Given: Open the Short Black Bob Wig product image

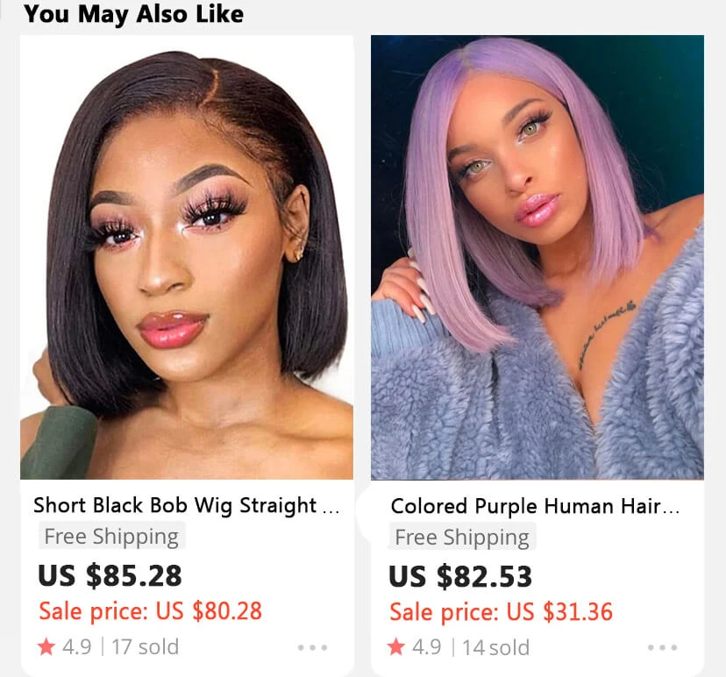Looking at the screenshot, I should [x=187, y=257].
